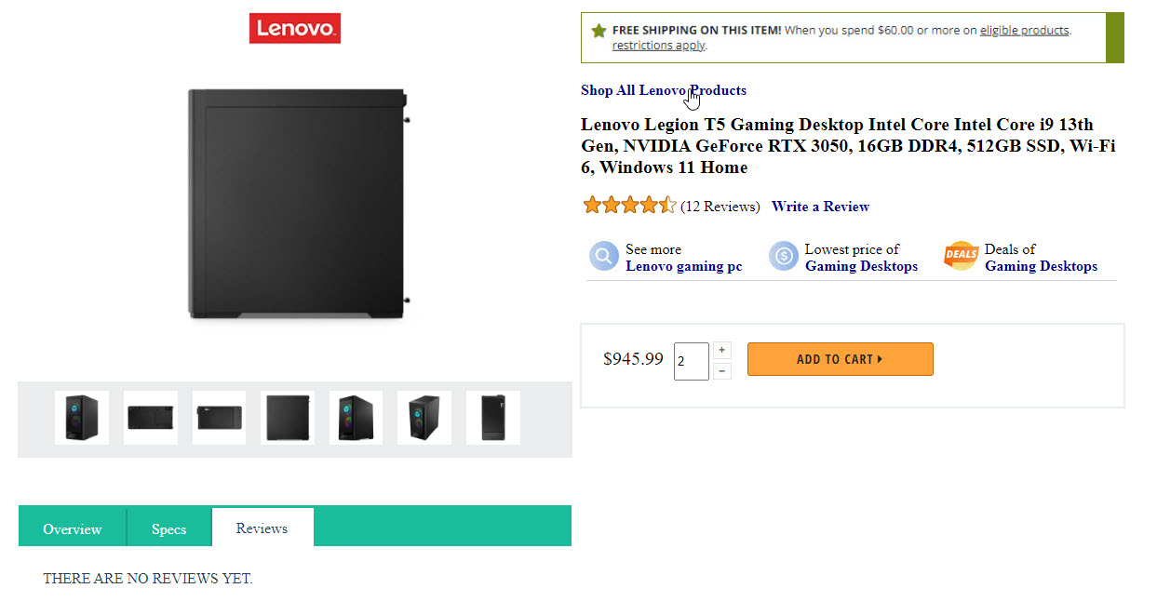Increase quantity with the plus button

[723, 351]
